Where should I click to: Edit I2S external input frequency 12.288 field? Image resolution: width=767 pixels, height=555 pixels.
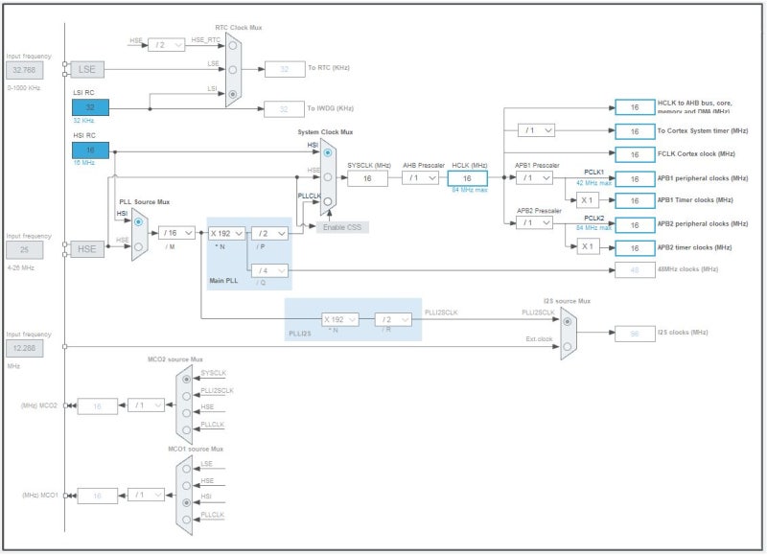tap(25, 348)
